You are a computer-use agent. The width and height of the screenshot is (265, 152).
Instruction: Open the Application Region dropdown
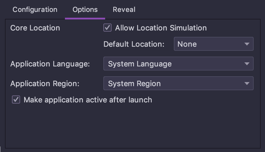click(179, 83)
